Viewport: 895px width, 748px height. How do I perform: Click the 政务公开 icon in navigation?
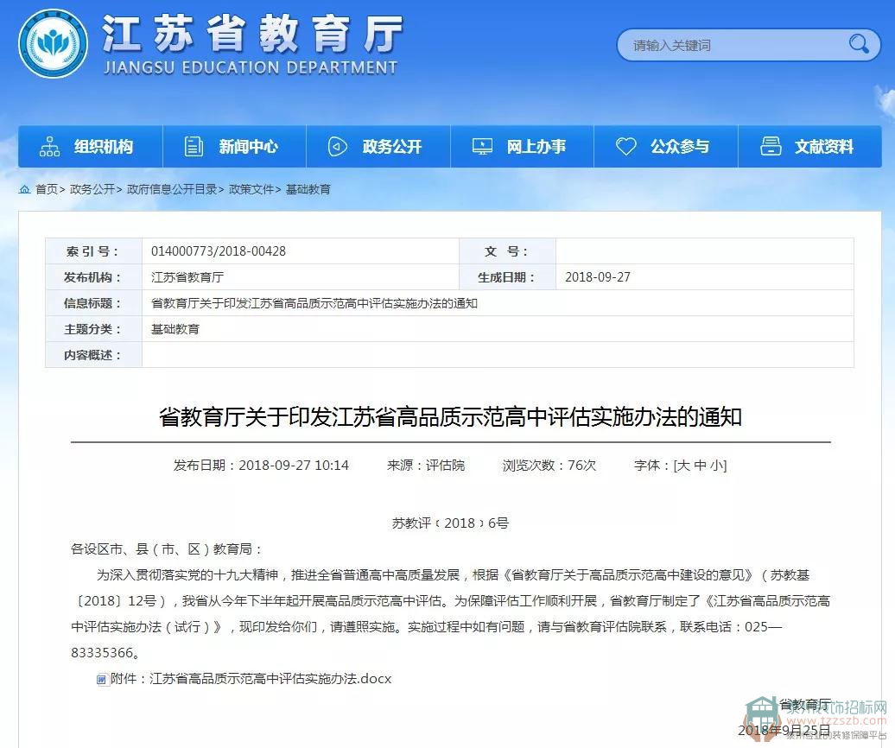(x=338, y=147)
